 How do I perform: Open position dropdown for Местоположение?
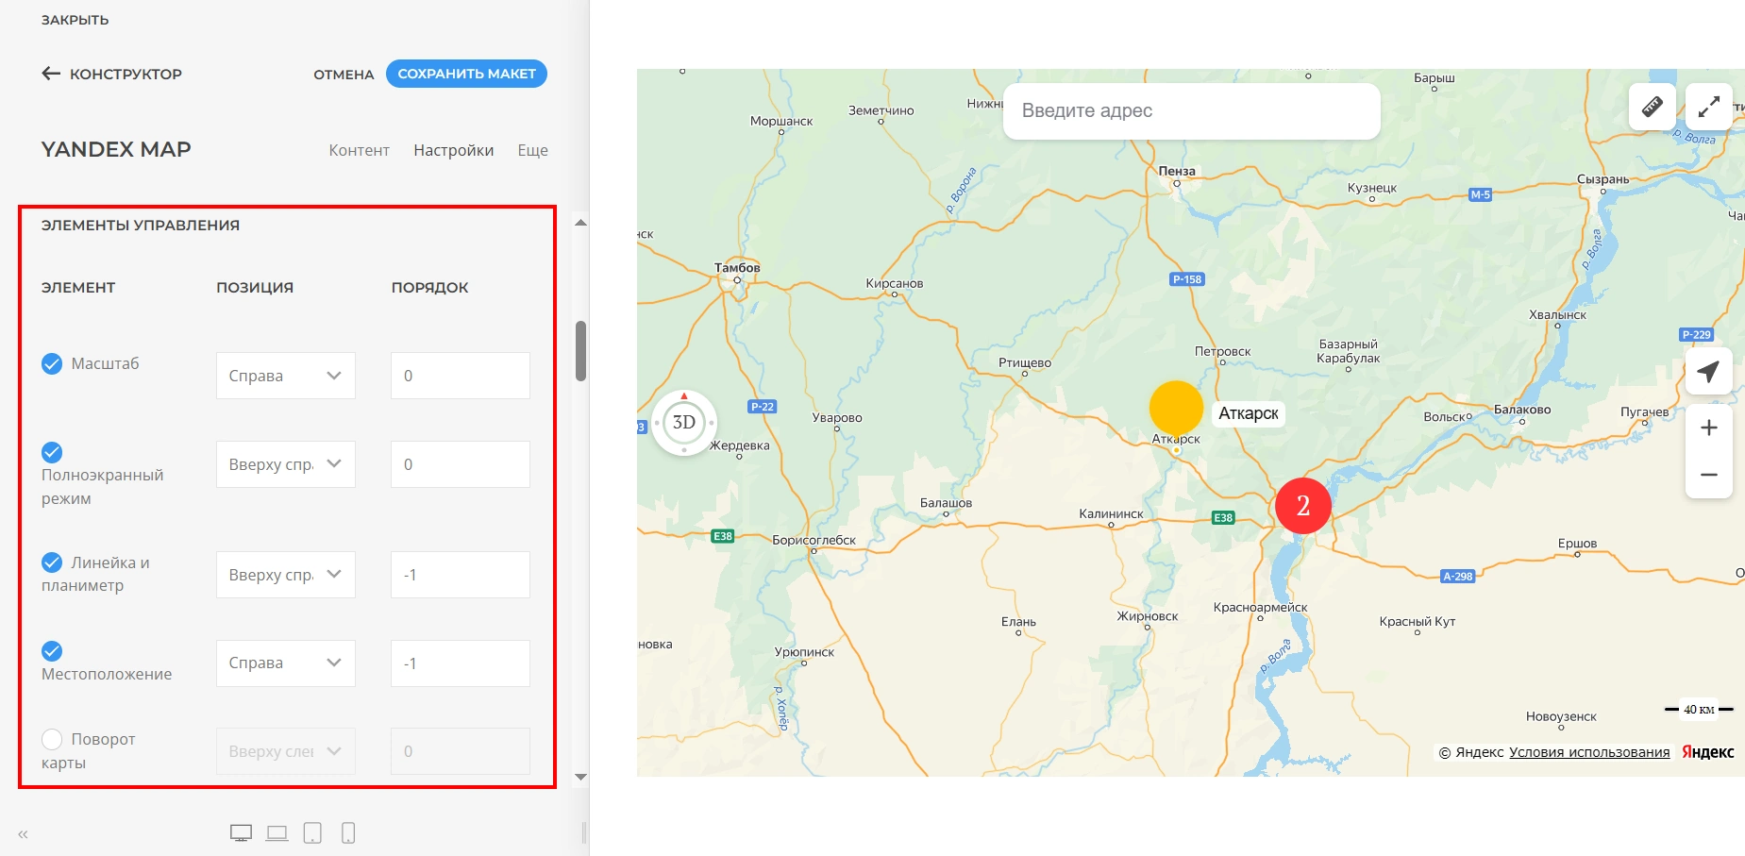[285, 663]
